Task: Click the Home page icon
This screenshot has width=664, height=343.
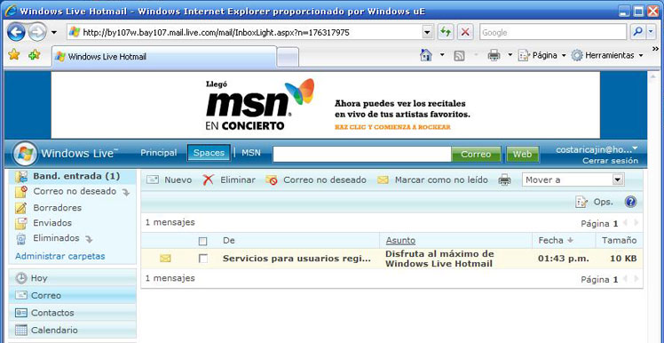Action: tap(425, 55)
